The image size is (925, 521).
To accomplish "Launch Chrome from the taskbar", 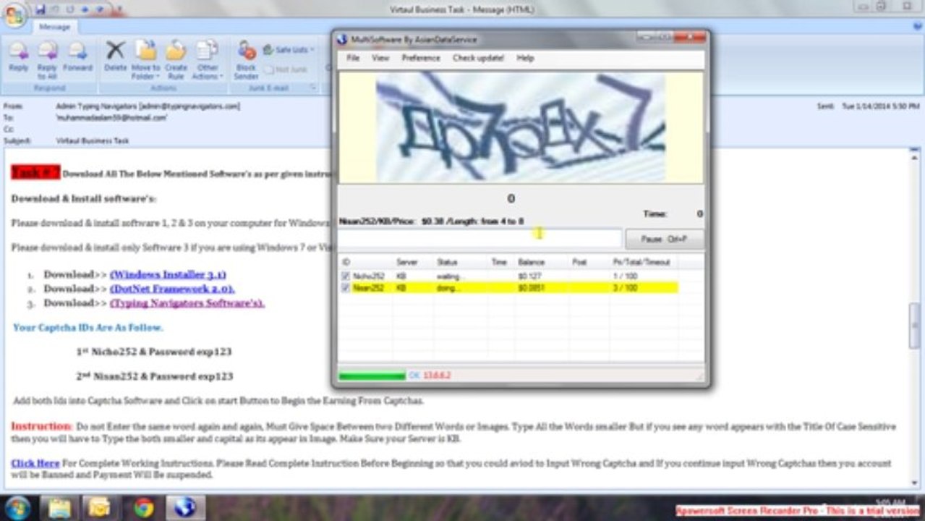I will click(143, 507).
